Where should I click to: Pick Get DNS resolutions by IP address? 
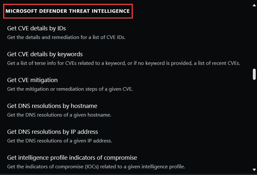[x=52, y=132]
